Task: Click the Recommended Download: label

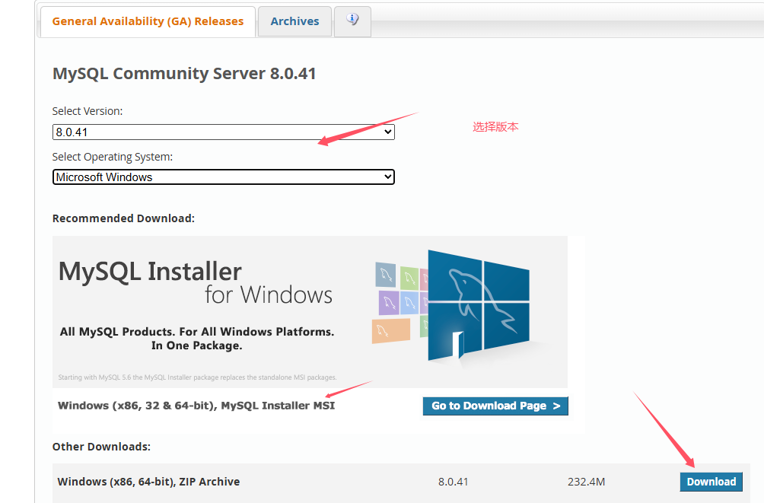Action: (123, 218)
